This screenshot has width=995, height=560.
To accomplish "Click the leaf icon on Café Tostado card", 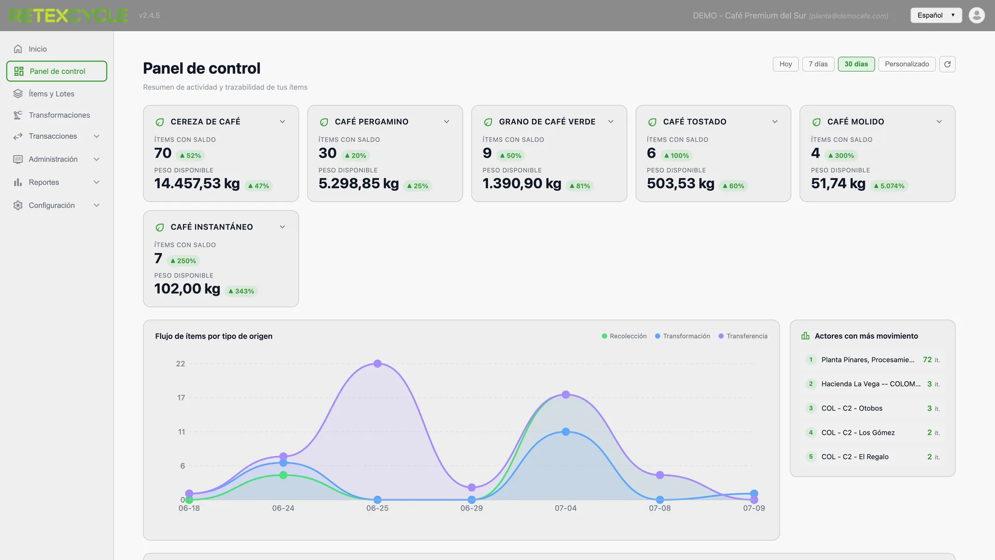I will (652, 122).
